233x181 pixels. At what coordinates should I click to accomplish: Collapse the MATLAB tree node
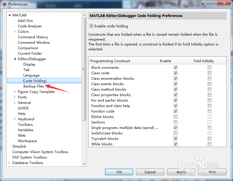[x=9, y=15]
